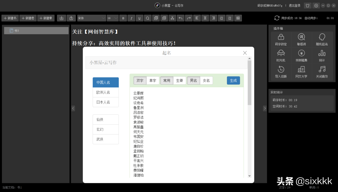Viewport: 338px width, 192px height.
Task: Select the 欧洲人名 category
Action: click(106, 92)
